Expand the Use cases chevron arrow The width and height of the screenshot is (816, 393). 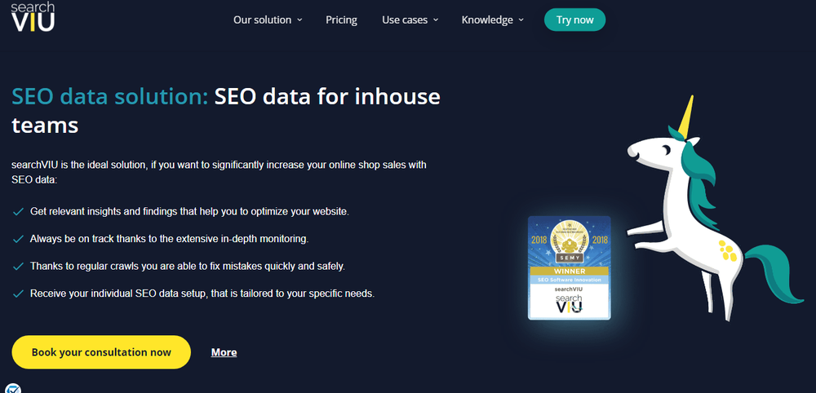pos(436,20)
